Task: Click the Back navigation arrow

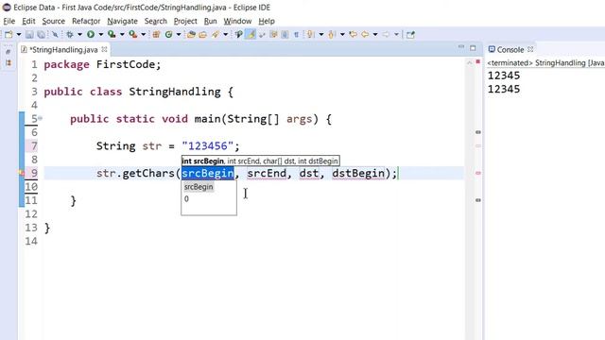Action: pyautogui.click(x=365, y=35)
